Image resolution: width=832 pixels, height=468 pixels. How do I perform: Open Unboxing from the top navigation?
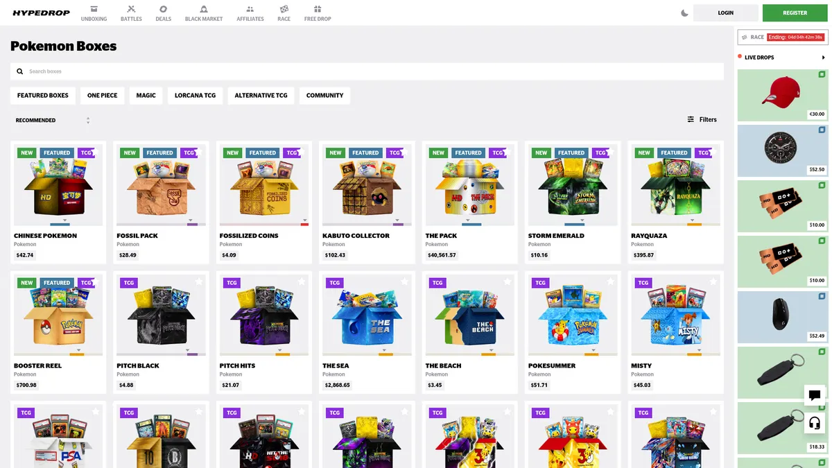94,13
